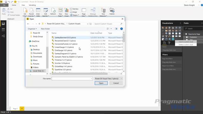Click the Enter Data ribbon icon
The width and height of the screenshot is (203, 114).
pos(38,12)
